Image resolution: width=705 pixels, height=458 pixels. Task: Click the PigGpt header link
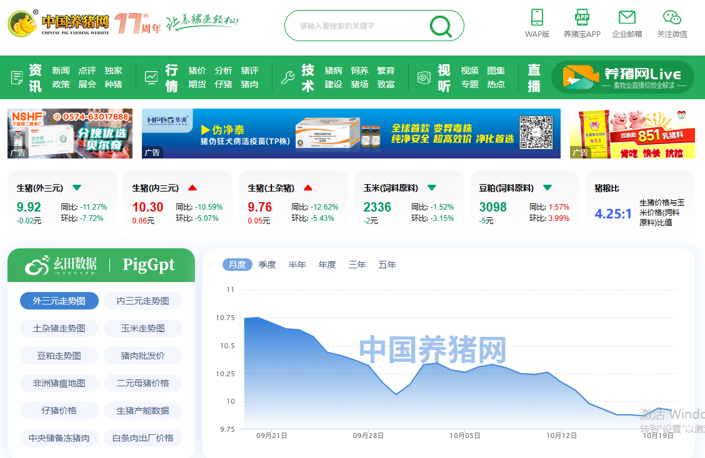pos(149,265)
